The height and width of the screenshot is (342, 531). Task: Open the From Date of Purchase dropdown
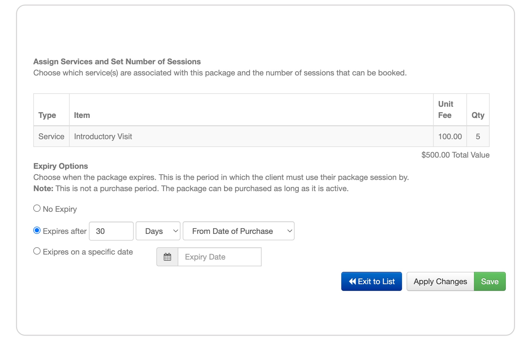[x=239, y=231]
